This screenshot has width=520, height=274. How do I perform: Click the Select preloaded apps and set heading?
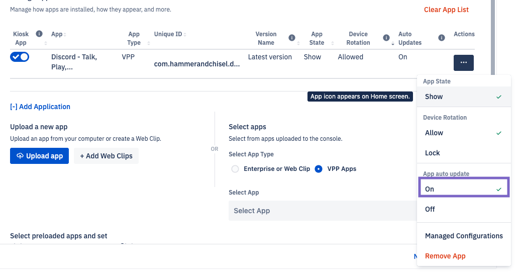59,236
